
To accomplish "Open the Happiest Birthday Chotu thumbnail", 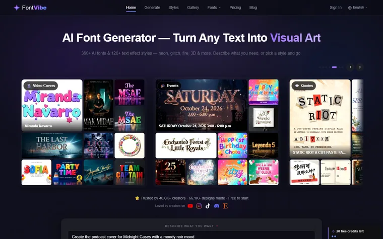I will pyautogui.click(x=232, y=145).
